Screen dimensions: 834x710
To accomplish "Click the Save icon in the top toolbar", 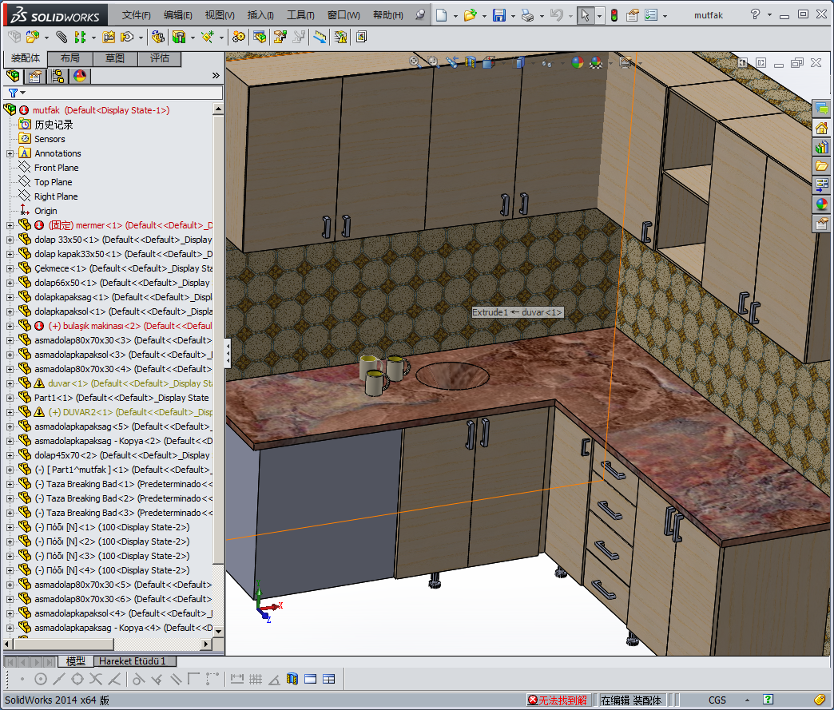I will point(498,15).
